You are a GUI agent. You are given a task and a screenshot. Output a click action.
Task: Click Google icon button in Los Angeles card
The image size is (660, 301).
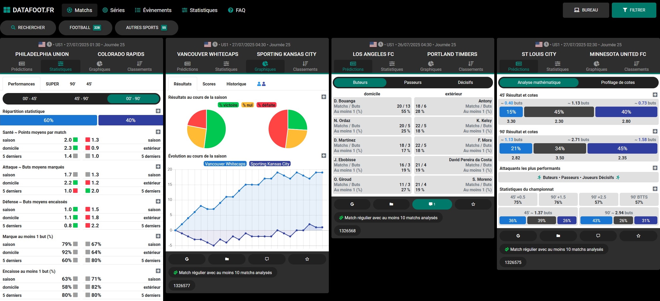352,204
